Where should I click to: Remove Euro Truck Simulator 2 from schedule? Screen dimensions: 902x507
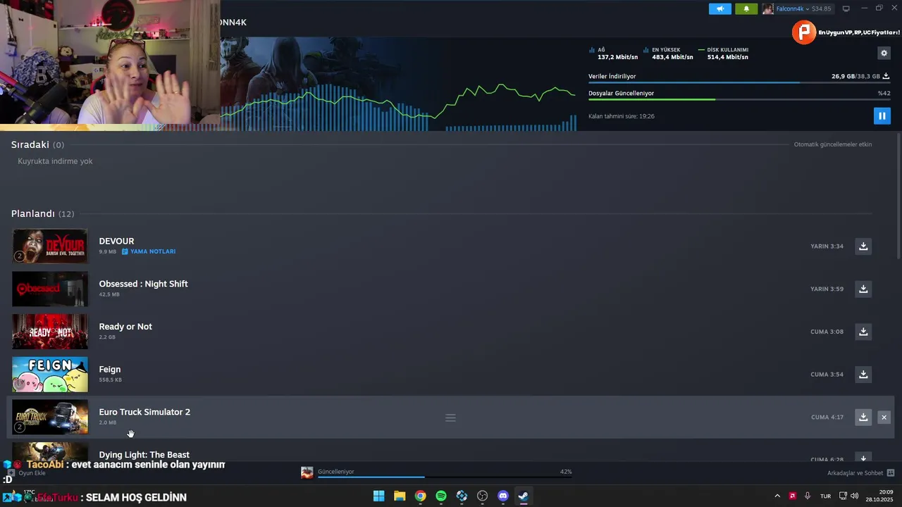click(884, 417)
